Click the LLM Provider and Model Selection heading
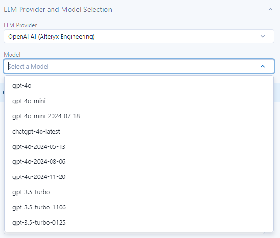The width and height of the screenshot is (280, 238). point(58,10)
